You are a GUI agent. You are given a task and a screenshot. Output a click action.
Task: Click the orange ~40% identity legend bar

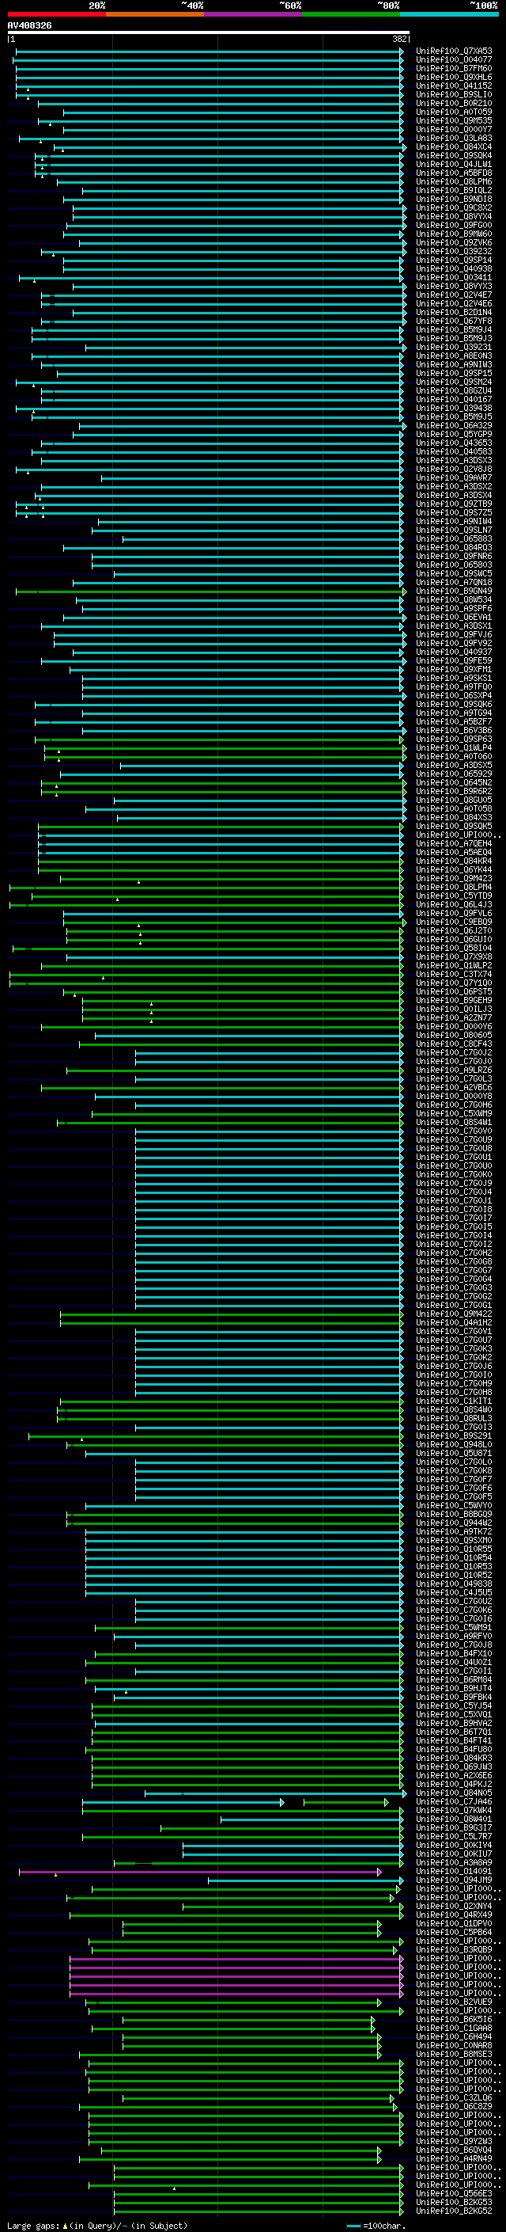click(x=155, y=14)
